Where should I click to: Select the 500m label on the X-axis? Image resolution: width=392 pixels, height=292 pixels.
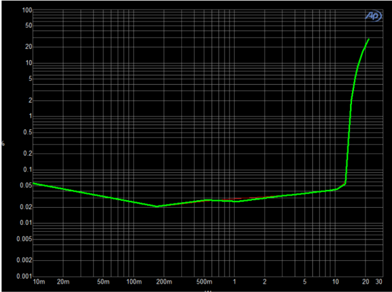coord(204,281)
